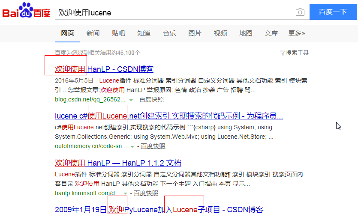Select the 视频 tab
This screenshot has height=217, width=358.
220,33
